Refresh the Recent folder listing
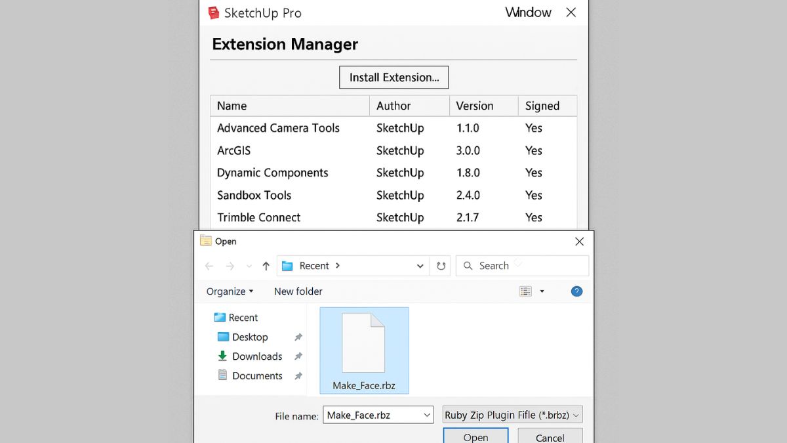This screenshot has height=443, width=787. 441,266
